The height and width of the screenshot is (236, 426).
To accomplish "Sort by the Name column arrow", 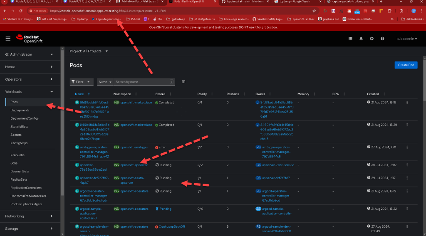I will click(x=89, y=94).
